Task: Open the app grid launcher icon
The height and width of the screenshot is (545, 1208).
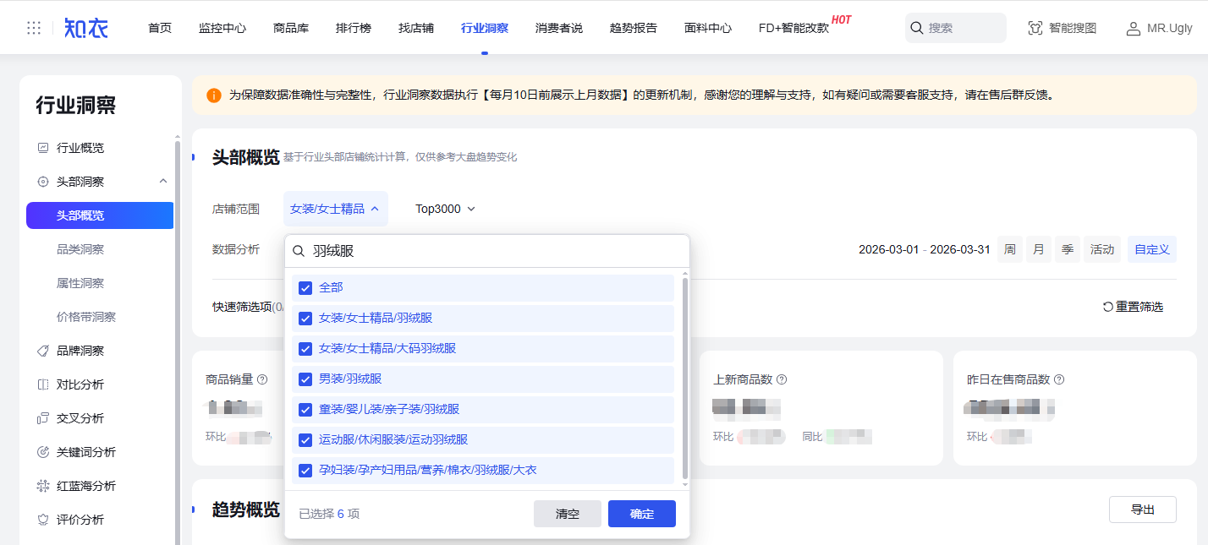Action: (34, 28)
